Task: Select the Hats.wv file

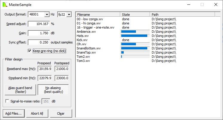Action: 83,36
